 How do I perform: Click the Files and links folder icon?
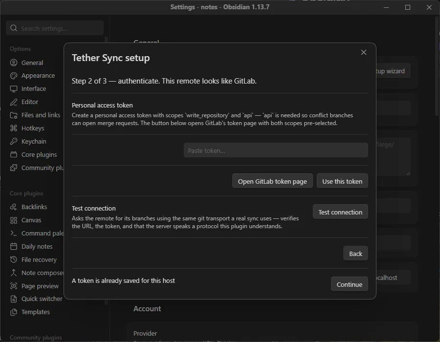click(14, 115)
